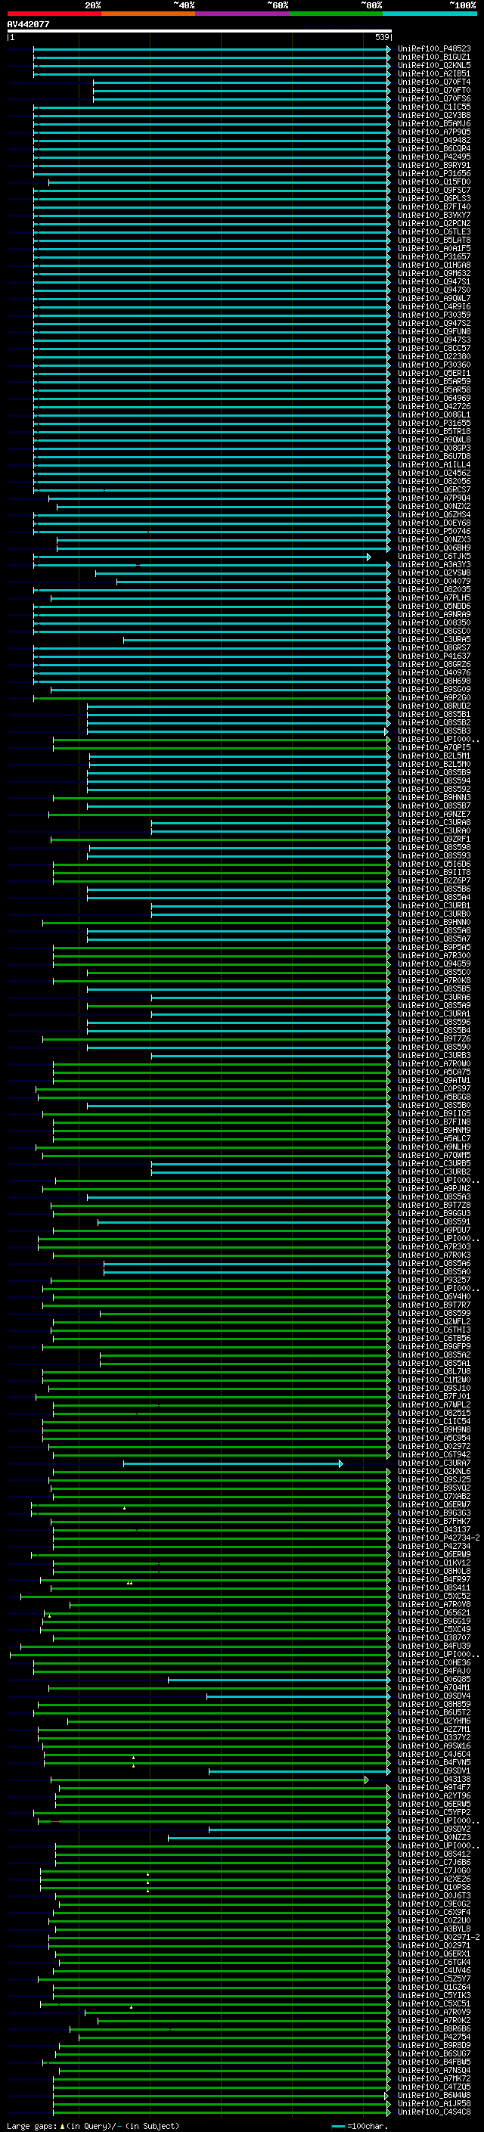Click the UniRef100_P93257 label
Viewport: 484px width, 2132px height.
click(x=434, y=1280)
